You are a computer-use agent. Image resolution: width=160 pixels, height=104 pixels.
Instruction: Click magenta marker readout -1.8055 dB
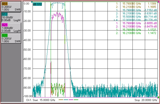tap(150, 23)
